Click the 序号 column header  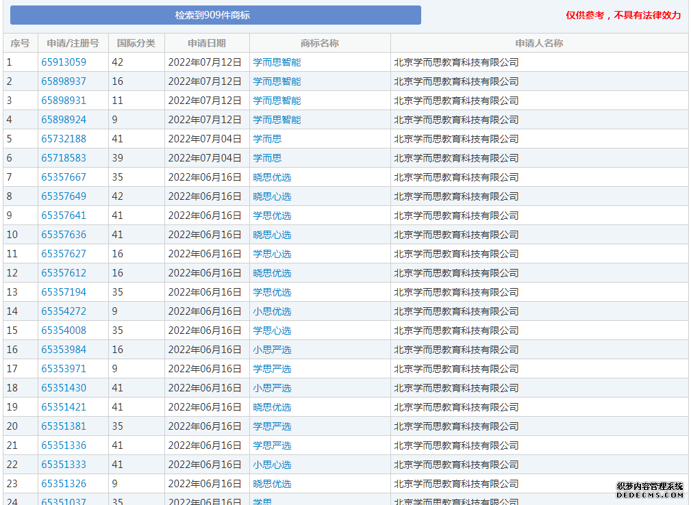21,43
